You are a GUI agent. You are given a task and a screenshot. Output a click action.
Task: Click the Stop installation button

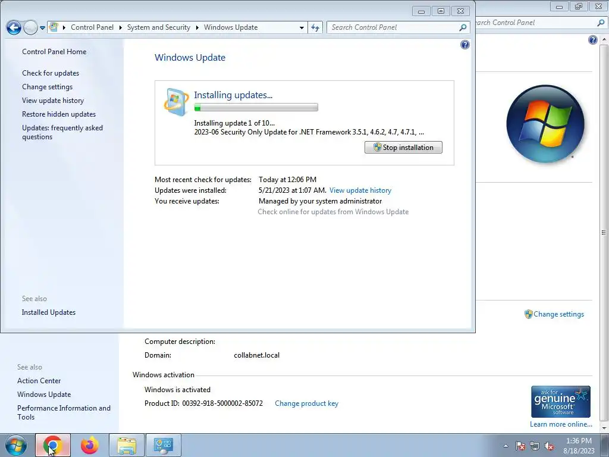(x=403, y=148)
